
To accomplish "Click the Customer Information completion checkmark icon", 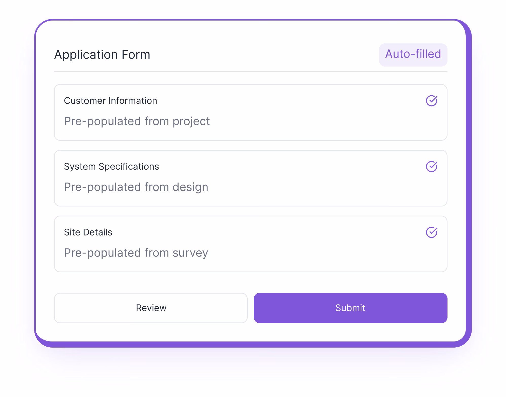I will 432,101.
